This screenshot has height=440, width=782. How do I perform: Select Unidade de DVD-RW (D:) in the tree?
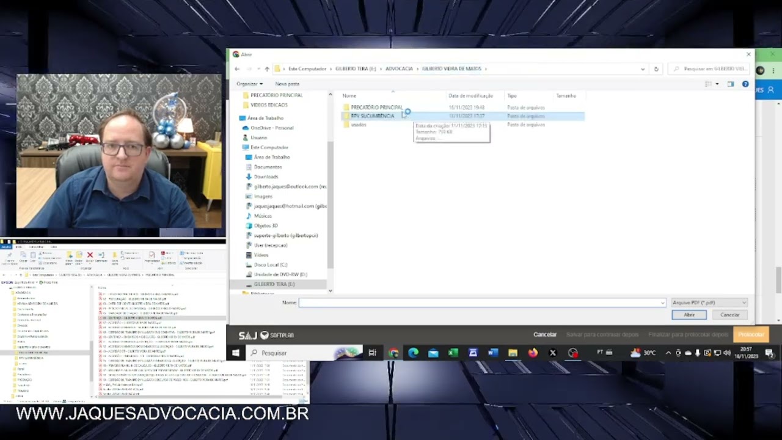(280, 274)
